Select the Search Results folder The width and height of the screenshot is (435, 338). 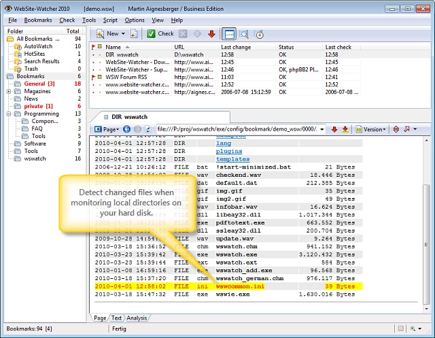(x=41, y=61)
